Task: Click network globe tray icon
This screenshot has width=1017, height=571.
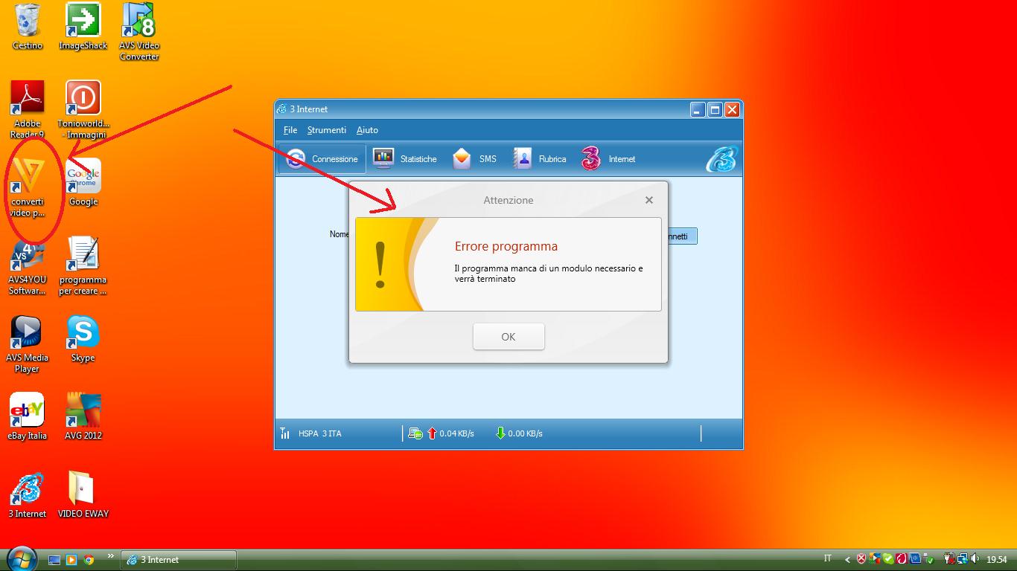Action: [x=963, y=559]
